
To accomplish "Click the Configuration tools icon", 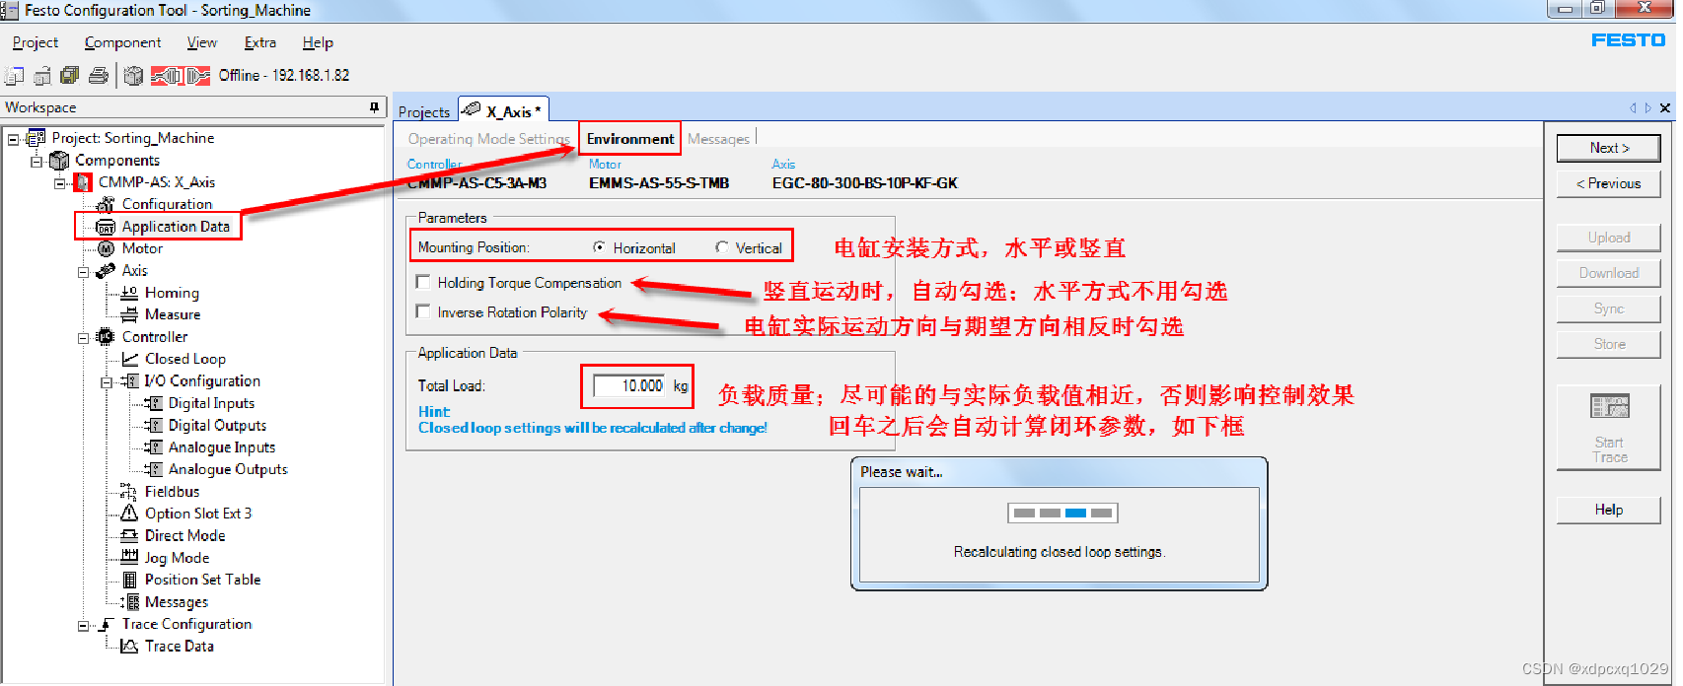I will pyautogui.click(x=106, y=204).
